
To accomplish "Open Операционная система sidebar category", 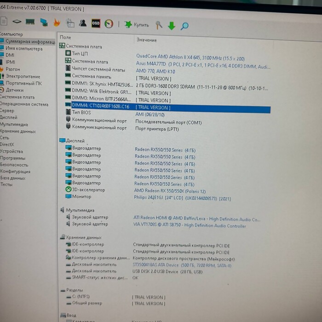I will (x=24, y=104).
